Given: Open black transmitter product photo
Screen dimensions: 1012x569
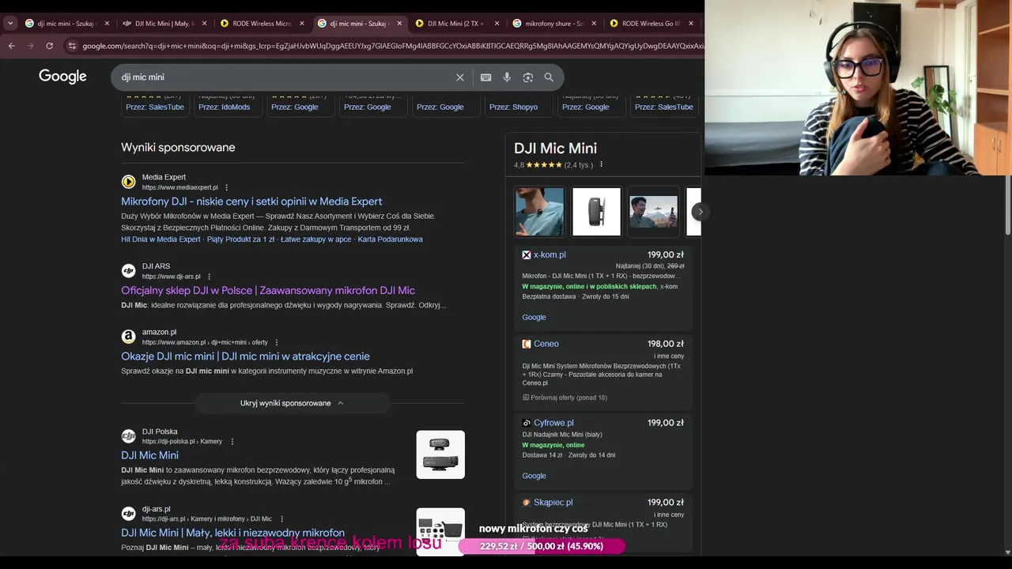Looking at the screenshot, I should pos(596,211).
